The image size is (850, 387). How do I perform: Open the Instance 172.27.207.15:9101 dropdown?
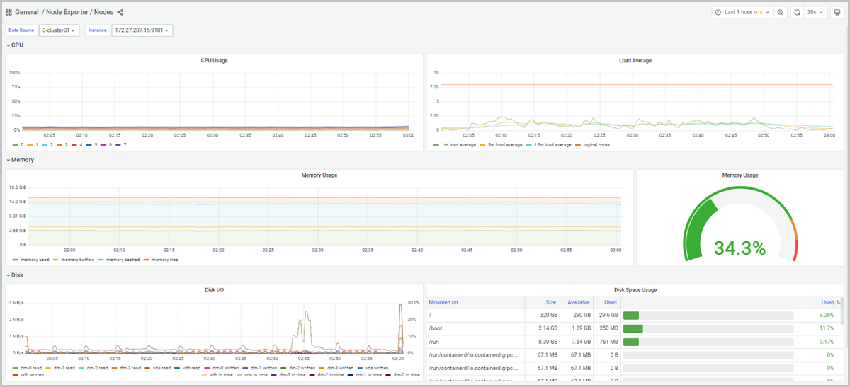[142, 30]
